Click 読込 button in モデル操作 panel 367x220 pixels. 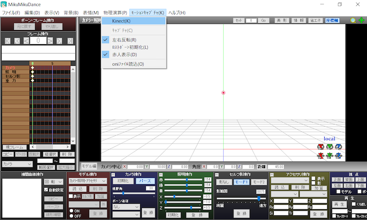pyautogui.click(x=77, y=188)
